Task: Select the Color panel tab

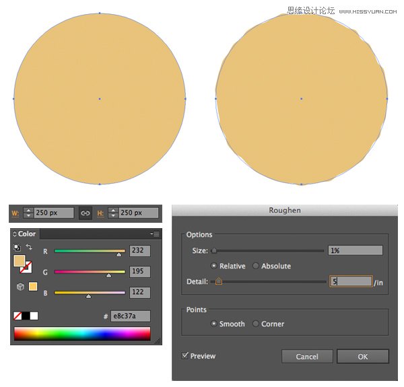Action: 27,234
